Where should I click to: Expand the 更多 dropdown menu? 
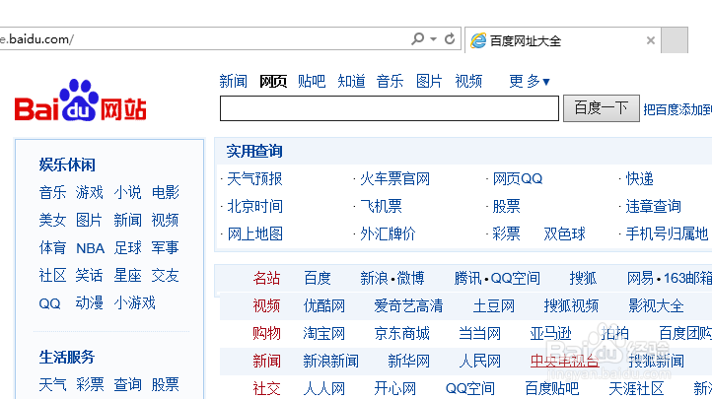529,82
